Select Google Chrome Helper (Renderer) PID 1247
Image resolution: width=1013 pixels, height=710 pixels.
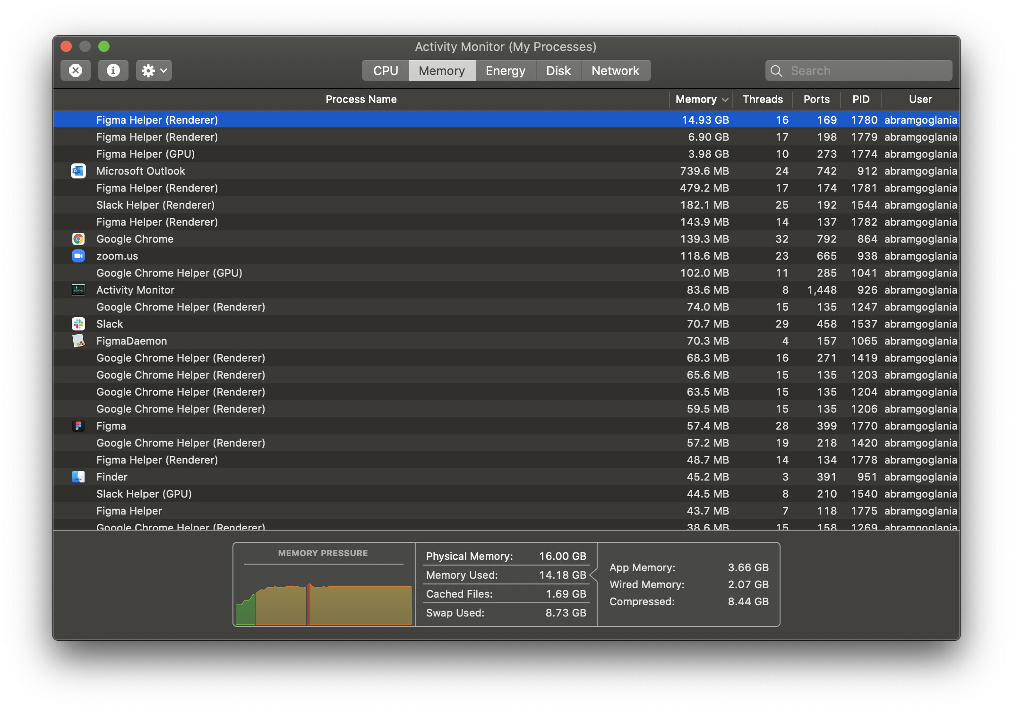(x=506, y=307)
